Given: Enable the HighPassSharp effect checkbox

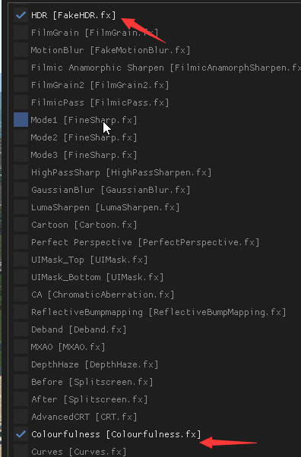Looking at the screenshot, I should (21, 172).
